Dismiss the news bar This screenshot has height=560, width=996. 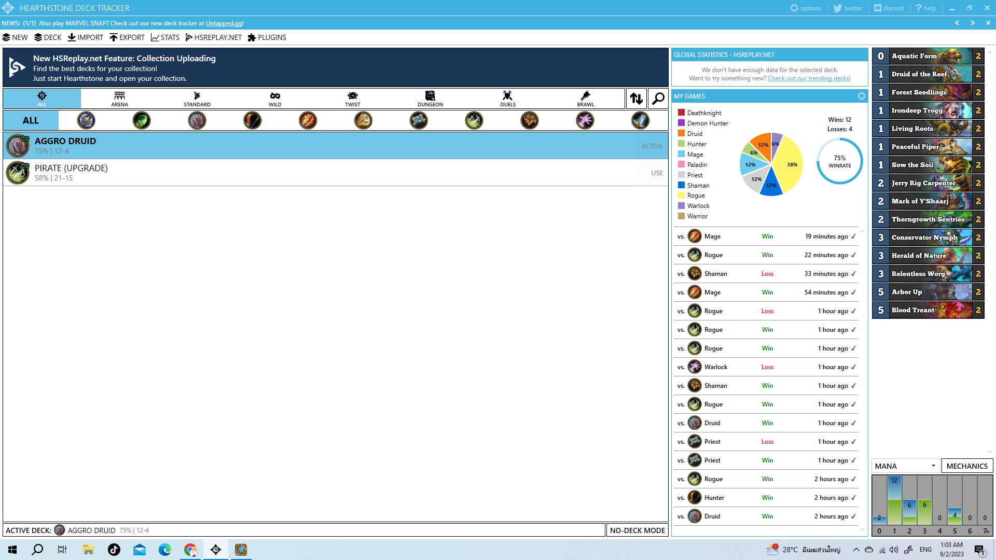tap(988, 23)
